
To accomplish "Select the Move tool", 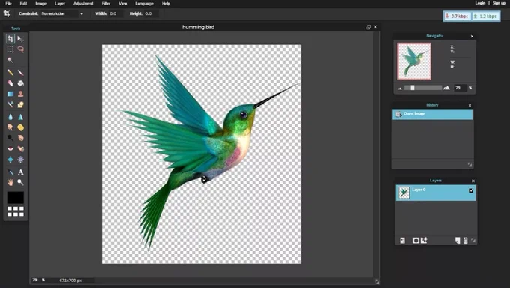I will (x=20, y=39).
